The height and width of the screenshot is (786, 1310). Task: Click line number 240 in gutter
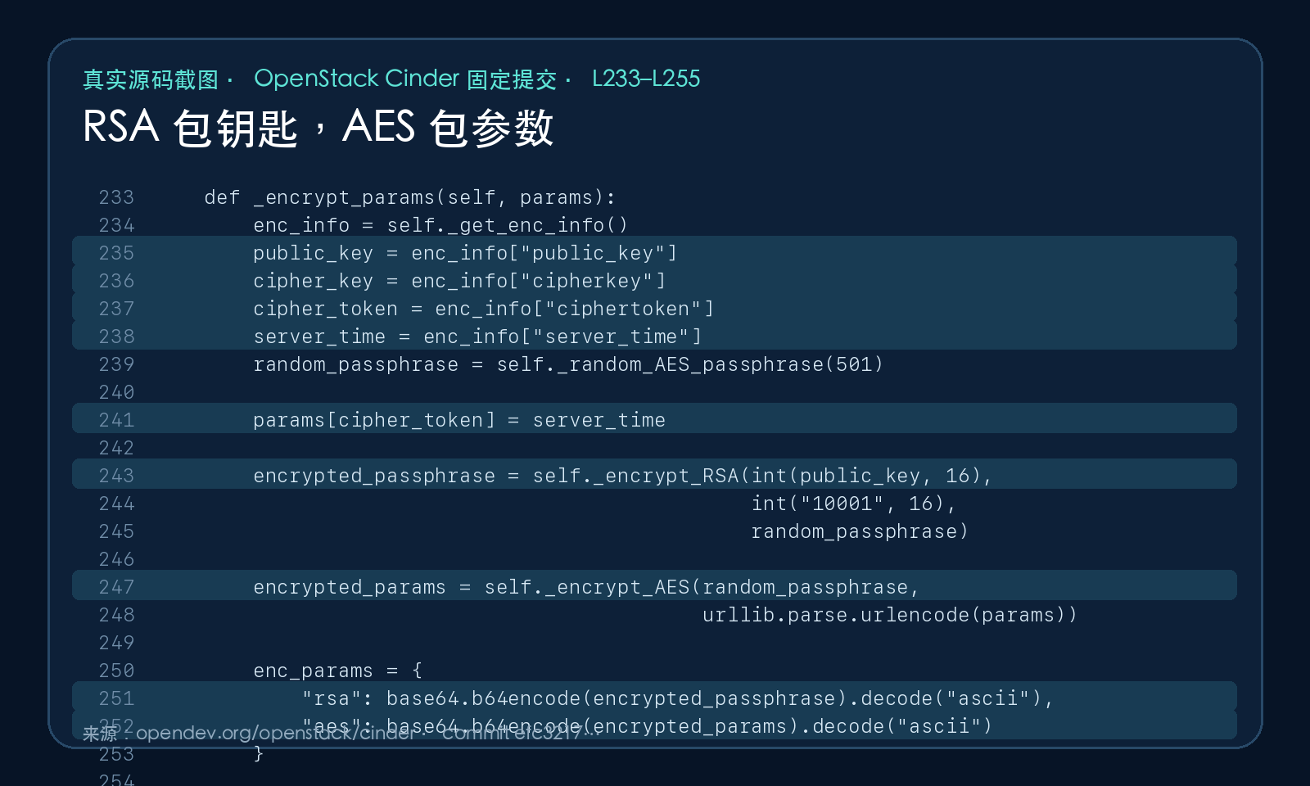point(116,392)
